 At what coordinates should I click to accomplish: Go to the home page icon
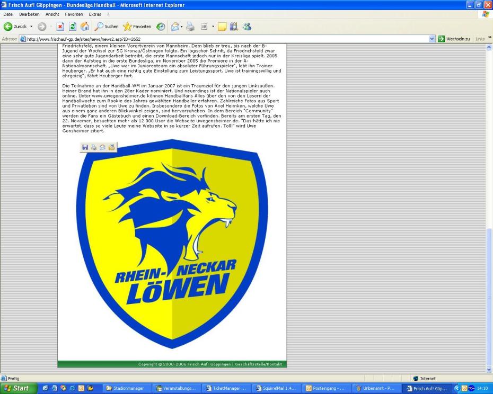[x=85, y=26]
